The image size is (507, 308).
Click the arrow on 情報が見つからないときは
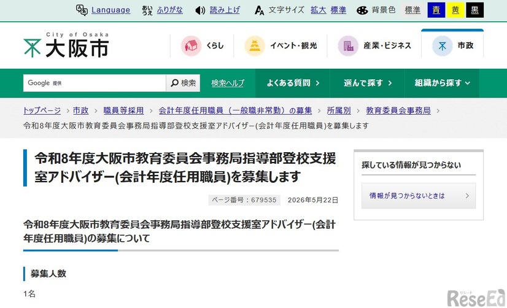coord(467,196)
